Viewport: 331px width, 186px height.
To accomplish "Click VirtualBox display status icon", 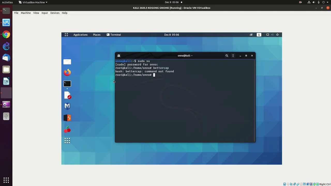I will [x=305, y=184].
